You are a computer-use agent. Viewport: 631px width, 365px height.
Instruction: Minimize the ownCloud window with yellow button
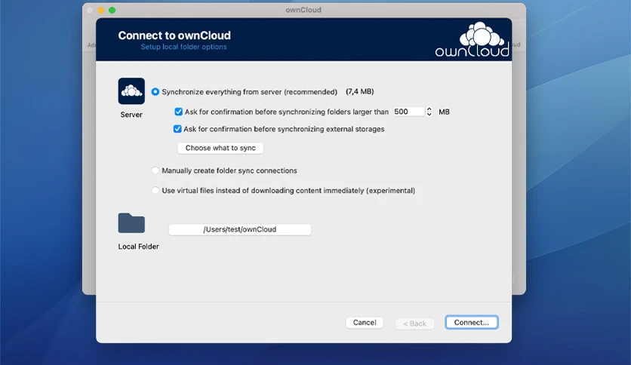(x=101, y=10)
